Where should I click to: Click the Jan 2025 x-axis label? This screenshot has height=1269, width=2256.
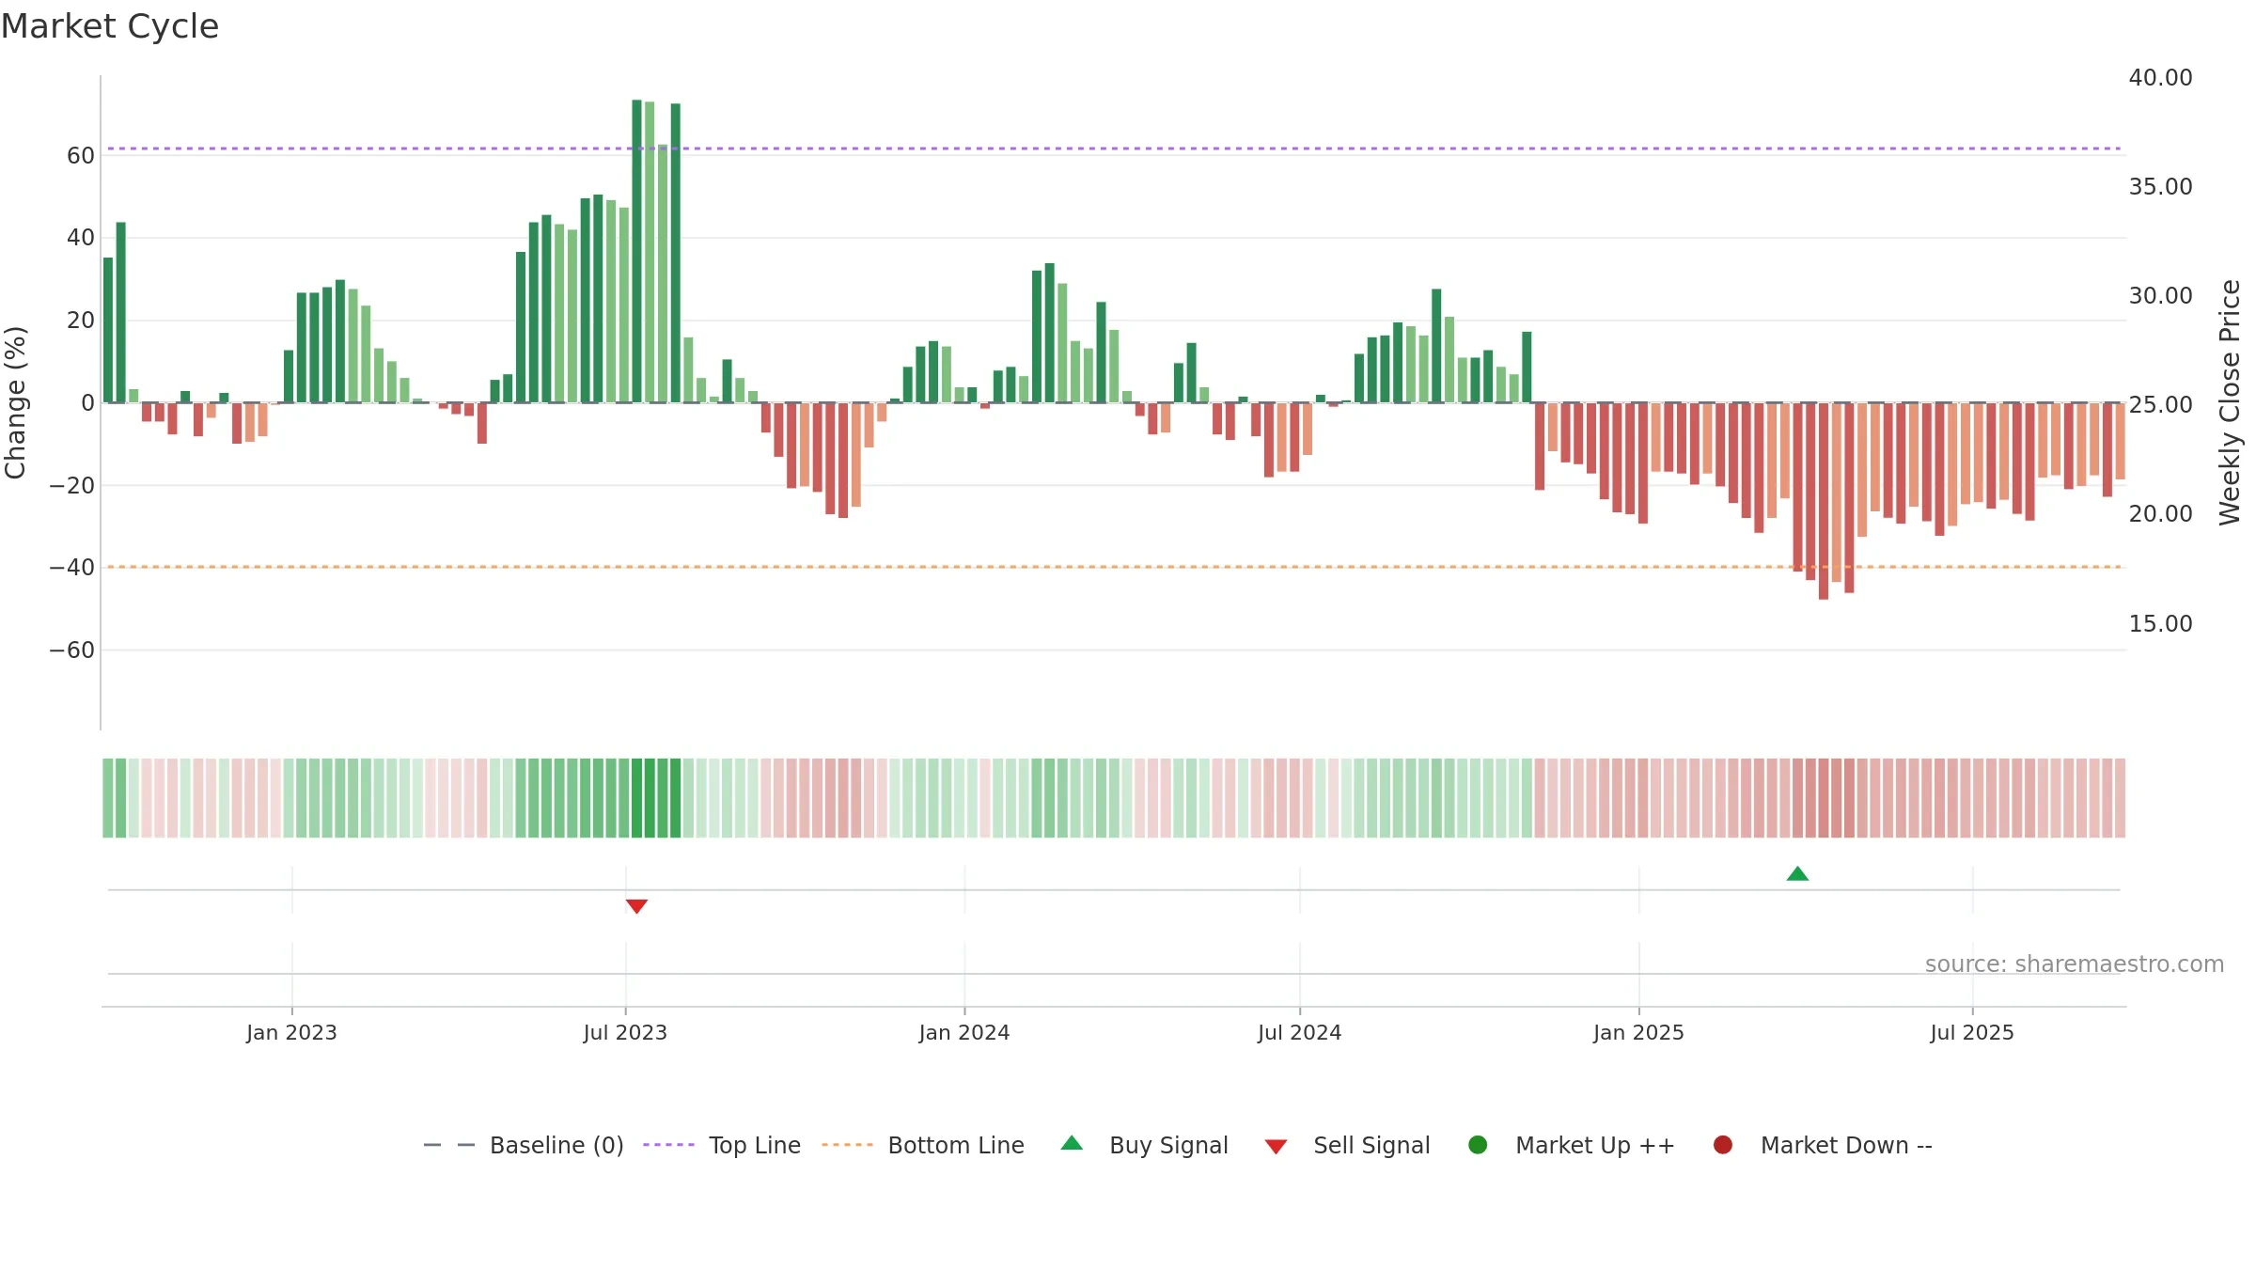(x=1638, y=1032)
